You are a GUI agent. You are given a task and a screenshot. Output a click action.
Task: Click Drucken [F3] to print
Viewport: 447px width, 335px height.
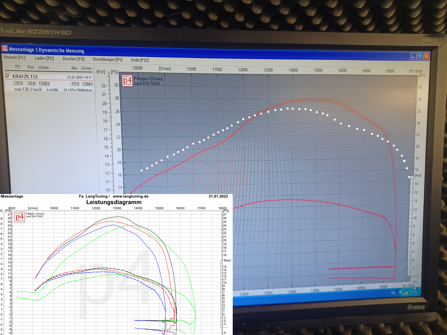point(73,59)
